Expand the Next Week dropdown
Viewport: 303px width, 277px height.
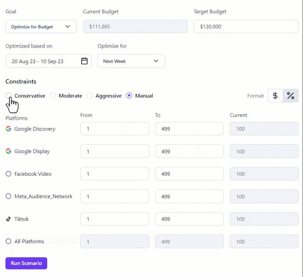pos(131,61)
